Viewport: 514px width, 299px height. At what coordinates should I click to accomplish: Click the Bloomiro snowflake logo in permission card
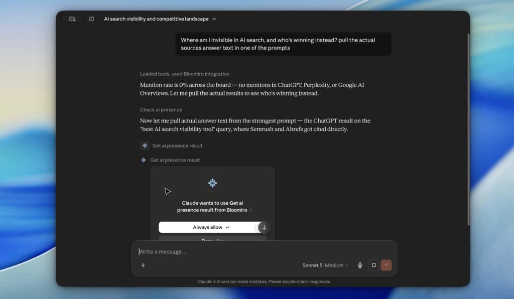pyautogui.click(x=212, y=183)
